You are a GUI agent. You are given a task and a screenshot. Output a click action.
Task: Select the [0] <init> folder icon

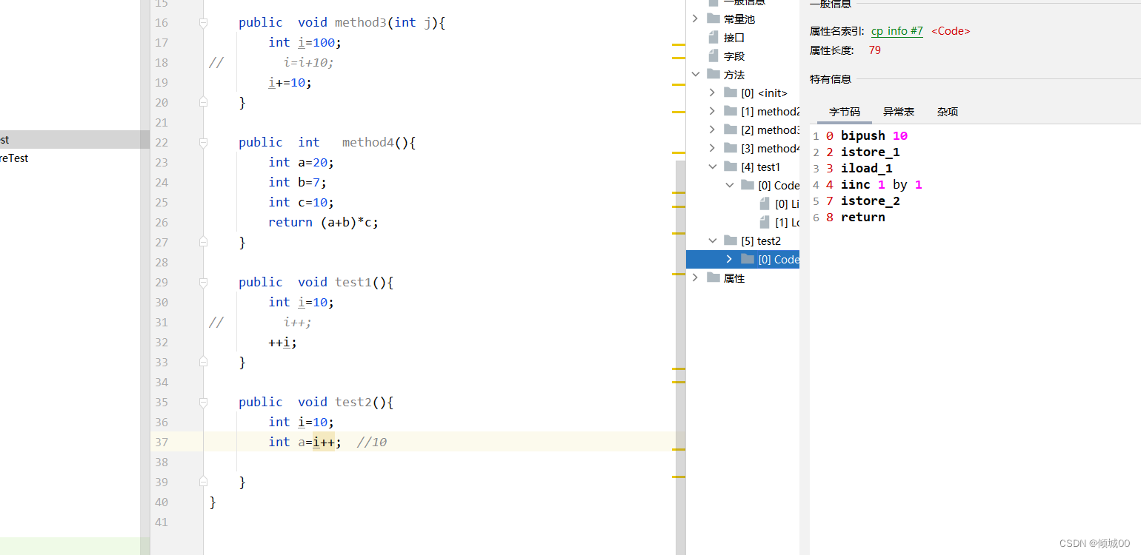731,92
